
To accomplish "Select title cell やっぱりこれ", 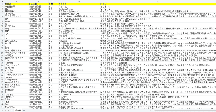I will point(79,55).
